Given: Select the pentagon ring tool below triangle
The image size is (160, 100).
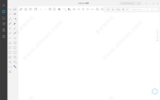Looking at the screenshot, I should (10, 47).
